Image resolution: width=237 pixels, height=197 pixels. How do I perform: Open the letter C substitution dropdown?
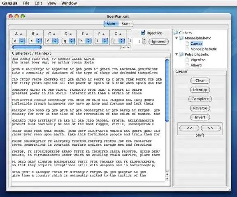click(52, 41)
